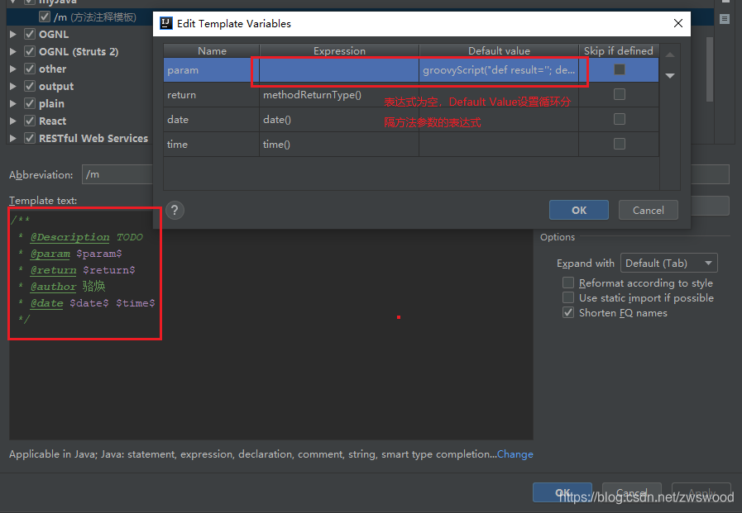Image resolution: width=742 pixels, height=513 pixels.
Task: Expand the other template group
Action: point(12,69)
